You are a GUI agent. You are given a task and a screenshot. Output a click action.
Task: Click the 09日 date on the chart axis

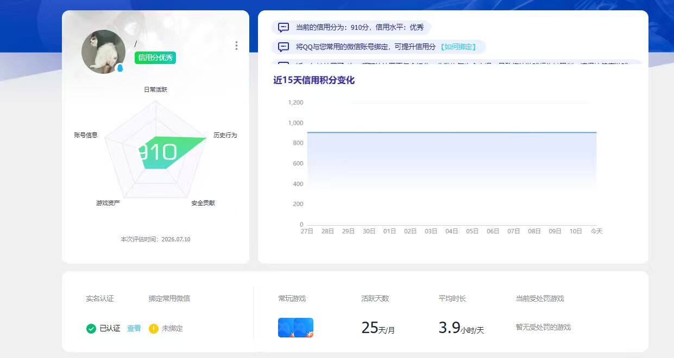point(555,231)
